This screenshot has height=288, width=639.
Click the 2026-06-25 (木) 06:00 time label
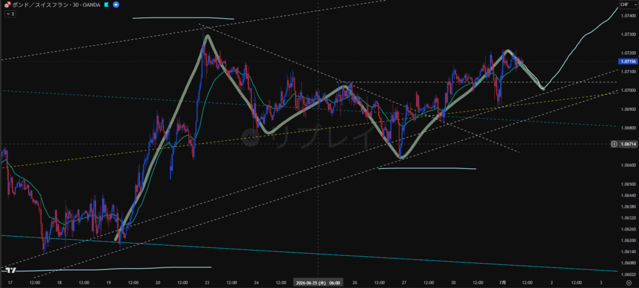(x=318, y=282)
